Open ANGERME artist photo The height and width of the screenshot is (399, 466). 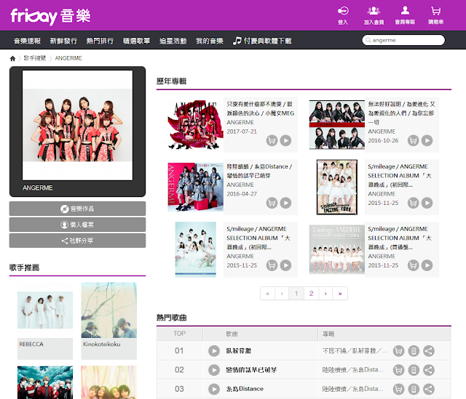coord(78,125)
